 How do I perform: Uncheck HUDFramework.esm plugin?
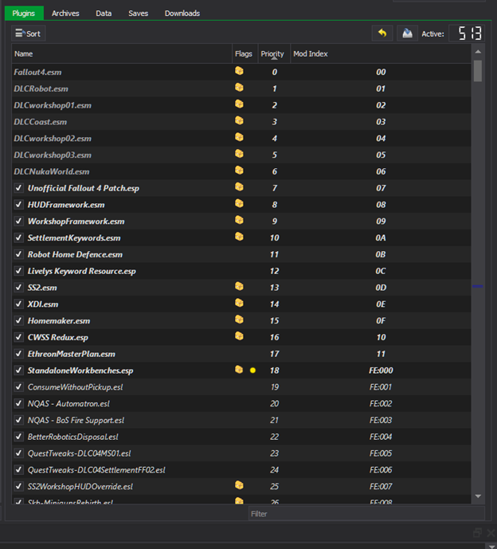pyautogui.click(x=18, y=205)
